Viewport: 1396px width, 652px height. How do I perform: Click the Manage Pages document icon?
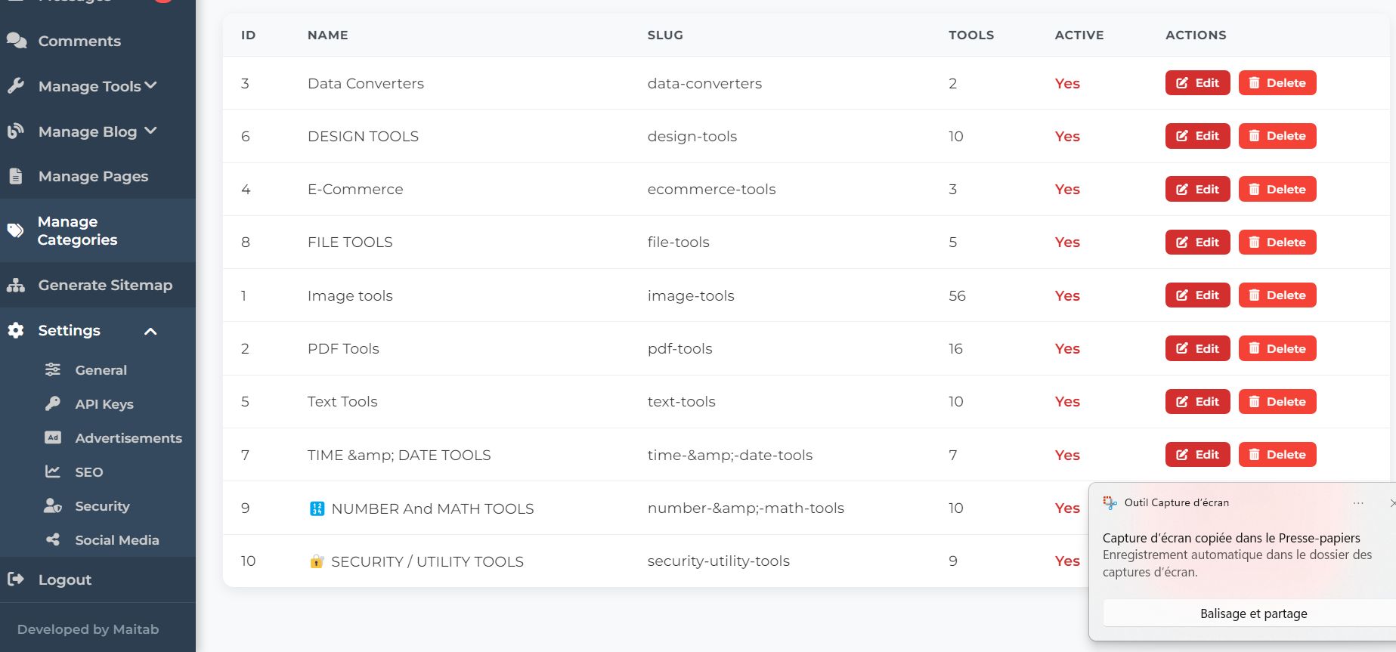16,176
